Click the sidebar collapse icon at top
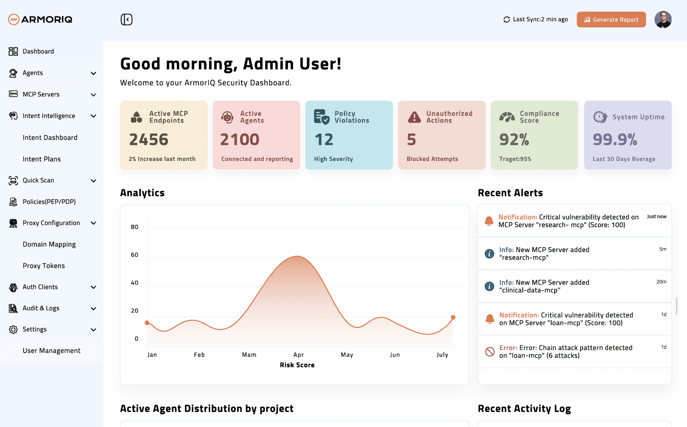687x427 pixels. coord(126,18)
